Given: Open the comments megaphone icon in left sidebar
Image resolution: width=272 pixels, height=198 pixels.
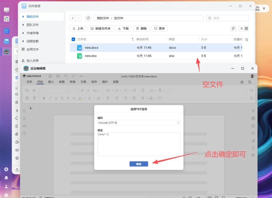Looking at the screenshot, I should pos(24,126).
